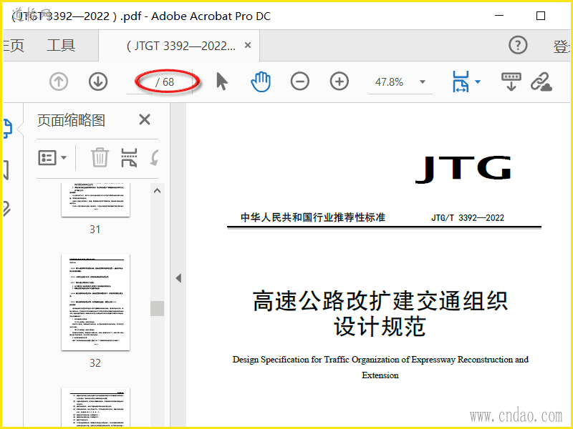Screen dimensions: 573x429
Task: Zoom in with the plus icon
Action: click(339, 82)
